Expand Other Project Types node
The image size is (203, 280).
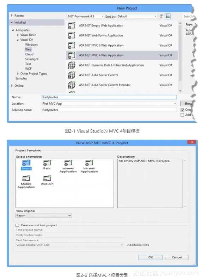18,74
